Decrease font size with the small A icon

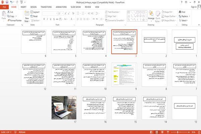(69, 13)
